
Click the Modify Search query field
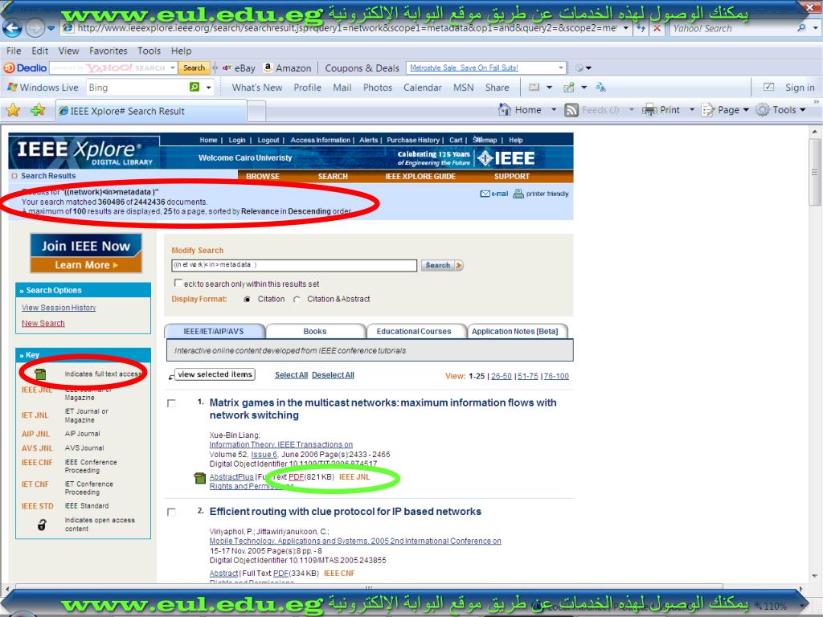click(294, 265)
